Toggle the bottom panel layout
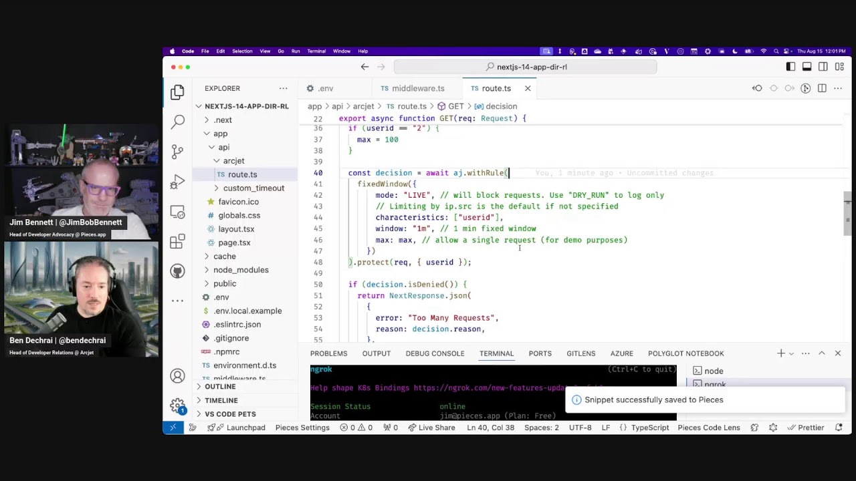The width and height of the screenshot is (856, 481). pyautogui.click(x=807, y=67)
